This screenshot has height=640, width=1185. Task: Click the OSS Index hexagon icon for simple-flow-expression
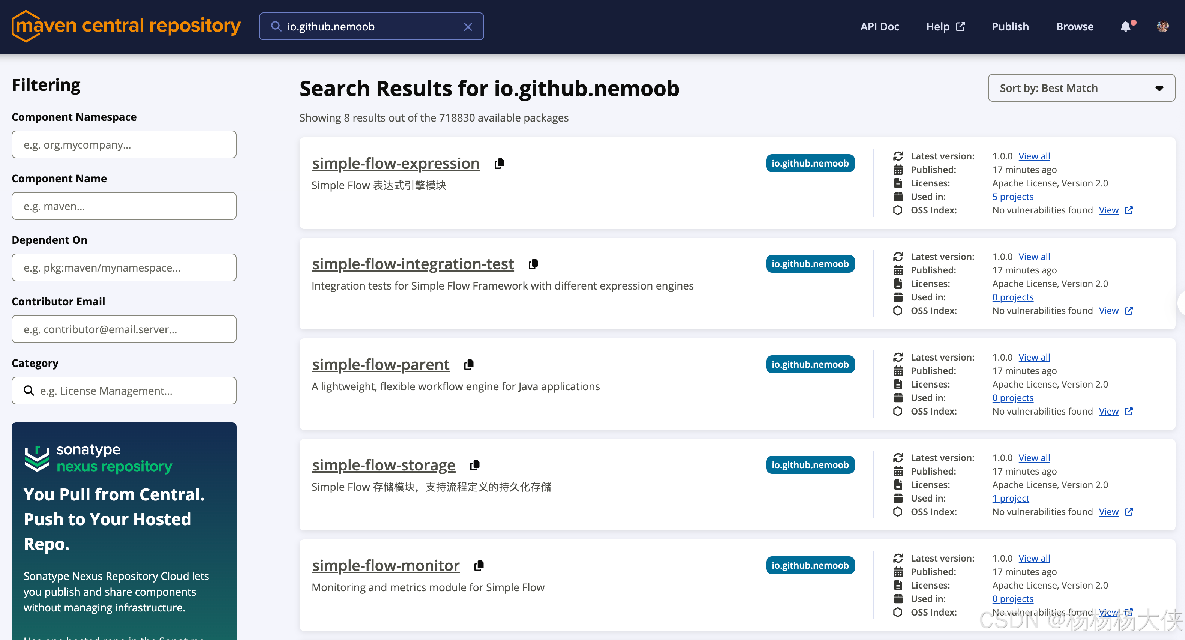898,210
